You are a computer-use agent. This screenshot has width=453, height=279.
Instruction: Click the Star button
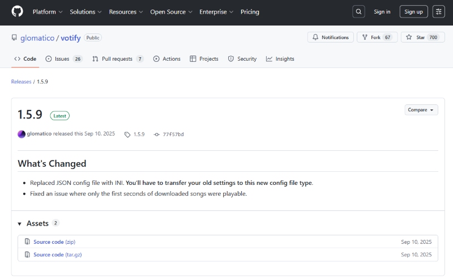coord(422,37)
